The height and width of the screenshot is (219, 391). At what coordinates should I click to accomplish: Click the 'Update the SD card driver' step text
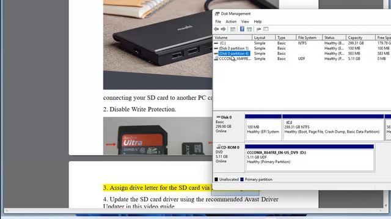click(191, 203)
